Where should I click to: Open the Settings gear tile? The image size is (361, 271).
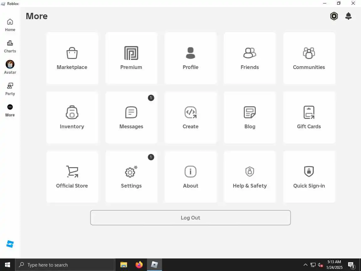pos(131,177)
